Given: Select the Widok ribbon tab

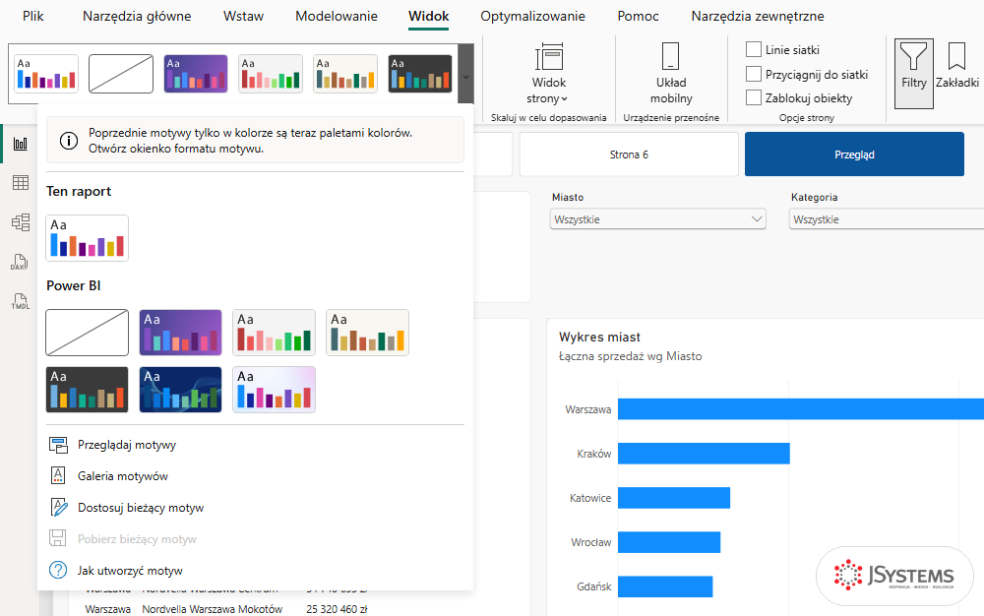Looking at the screenshot, I should pyautogui.click(x=429, y=17).
